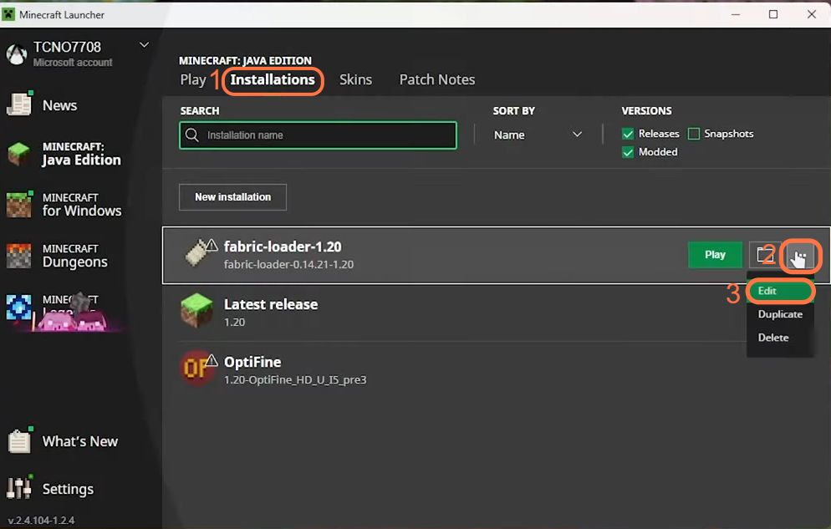Click the 1.20-OptiFine_HD_U_I5_pre3 version text

(295, 379)
